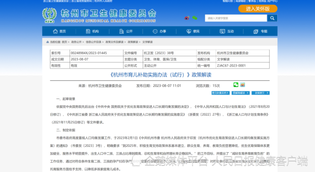The width and height of the screenshot is (315, 172).
Task: Click the topic cell 卫生、体育、医保/卫生
Action: pos(160,59)
